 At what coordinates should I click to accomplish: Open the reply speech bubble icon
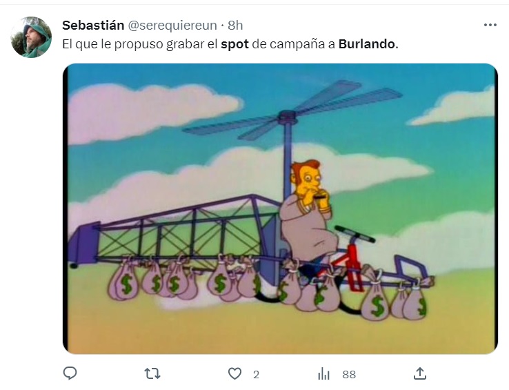(70, 373)
